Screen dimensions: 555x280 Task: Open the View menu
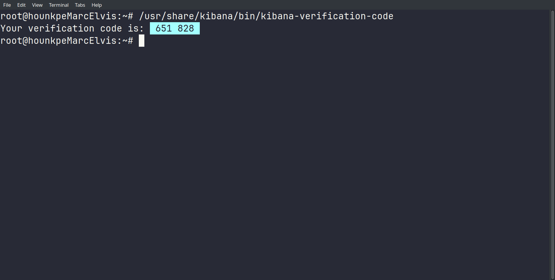click(x=37, y=5)
